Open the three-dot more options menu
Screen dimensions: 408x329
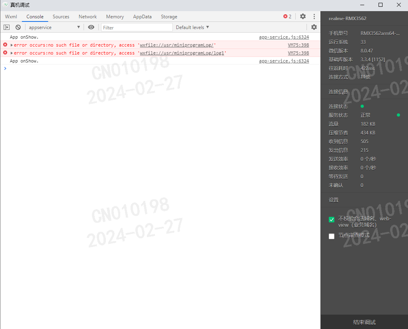click(x=314, y=16)
